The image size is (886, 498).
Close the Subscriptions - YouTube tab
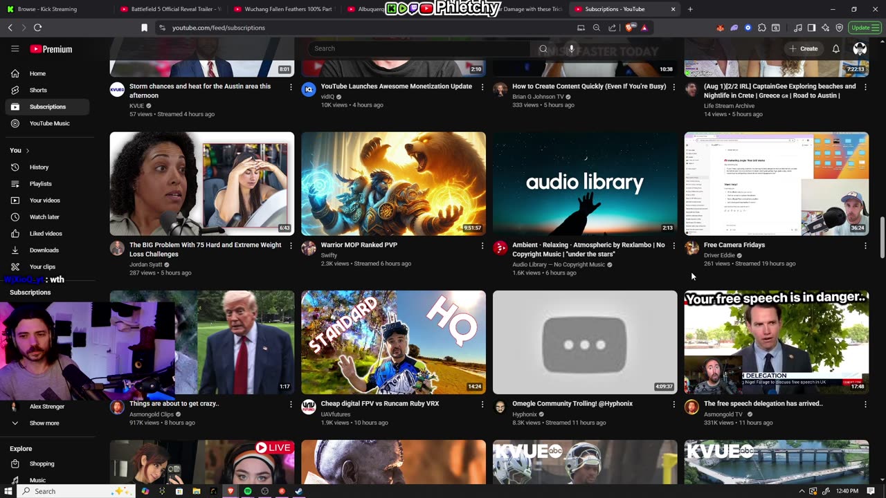[673, 9]
